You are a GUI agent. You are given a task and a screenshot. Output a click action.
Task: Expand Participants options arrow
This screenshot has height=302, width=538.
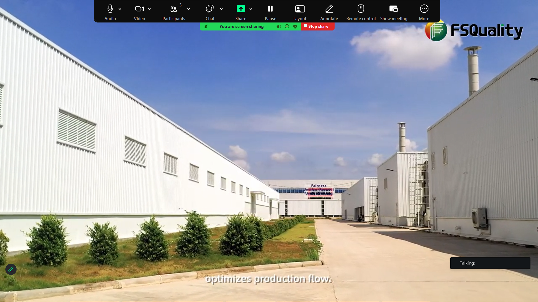pos(189,9)
